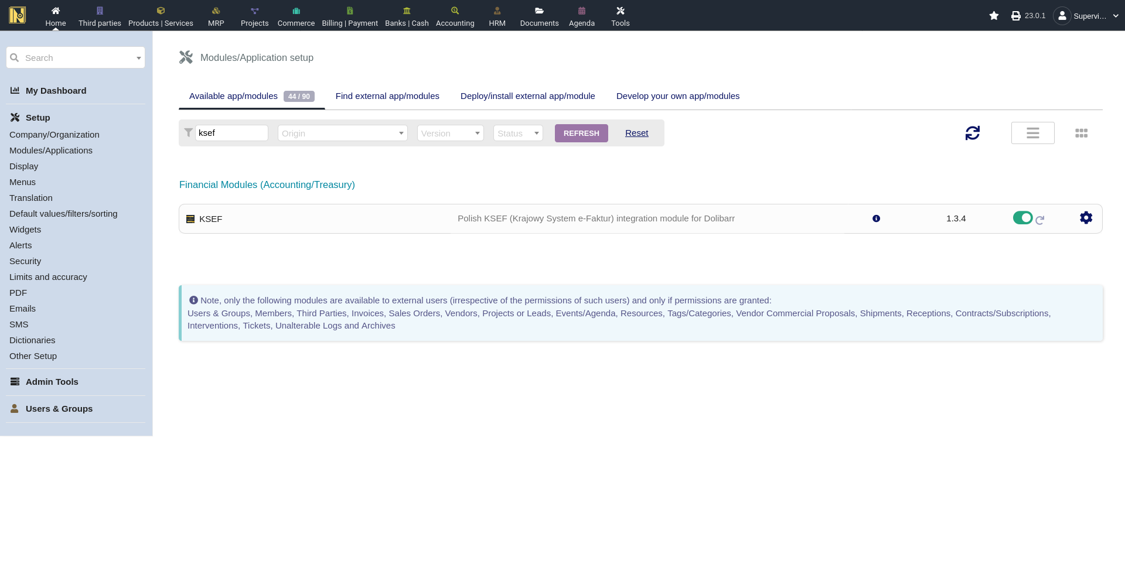The image size is (1125, 564).
Task: Click the Reset filter link
Action: (x=636, y=133)
